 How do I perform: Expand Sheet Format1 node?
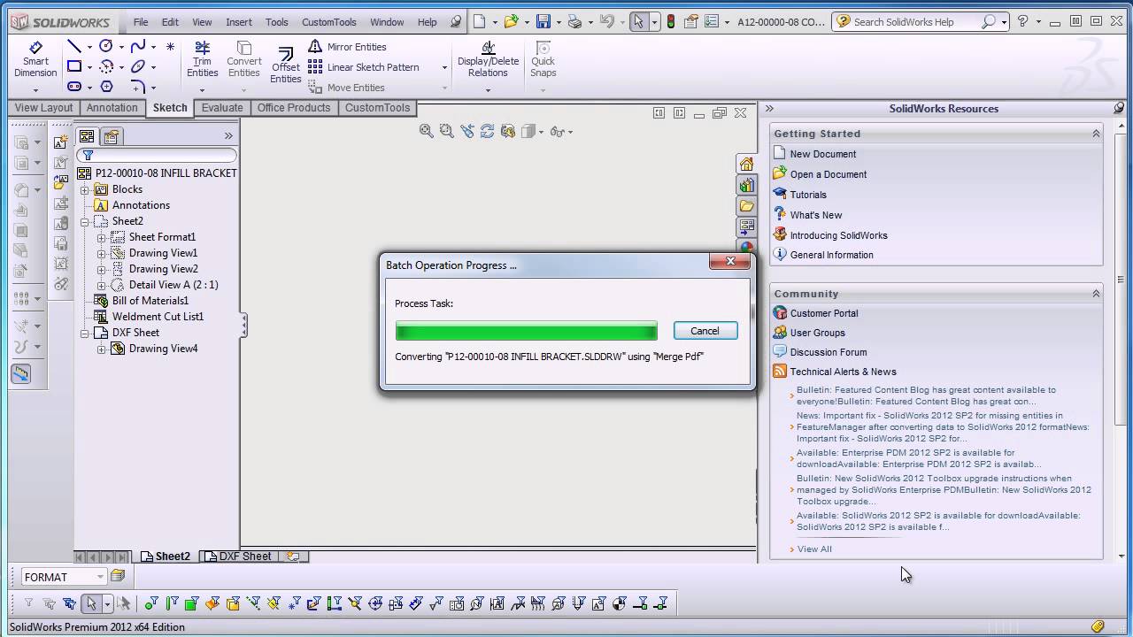pos(102,237)
